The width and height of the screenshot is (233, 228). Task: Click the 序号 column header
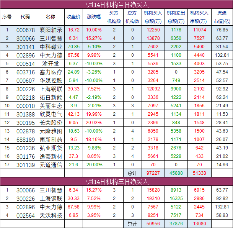coord(7,17)
